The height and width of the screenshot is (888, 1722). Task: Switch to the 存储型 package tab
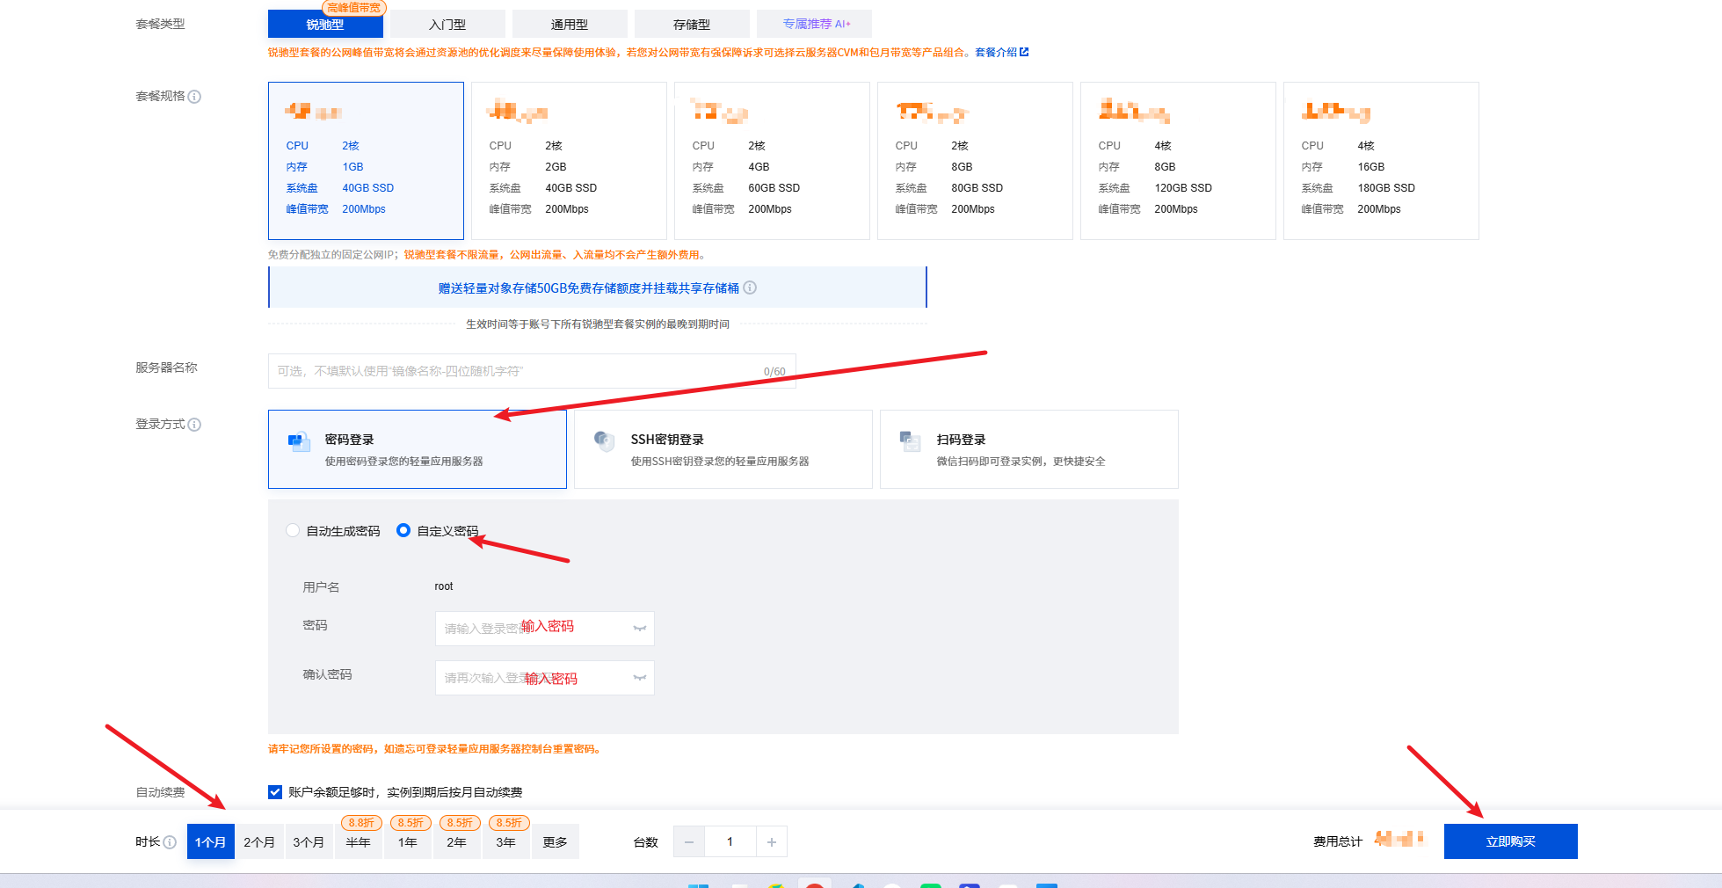[692, 24]
